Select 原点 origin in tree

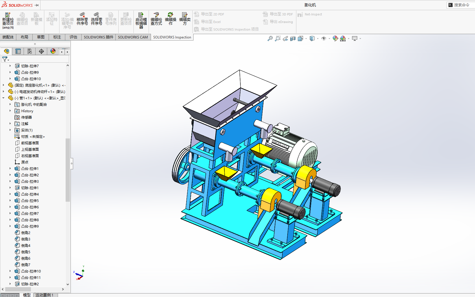pyautogui.click(x=22, y=162)
